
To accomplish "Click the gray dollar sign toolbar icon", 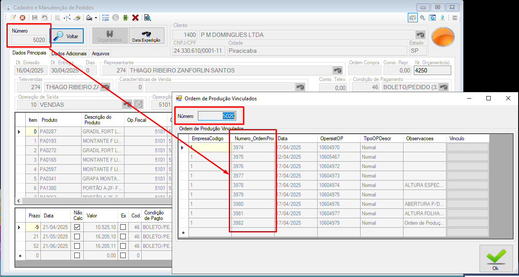I will point(115,18).
